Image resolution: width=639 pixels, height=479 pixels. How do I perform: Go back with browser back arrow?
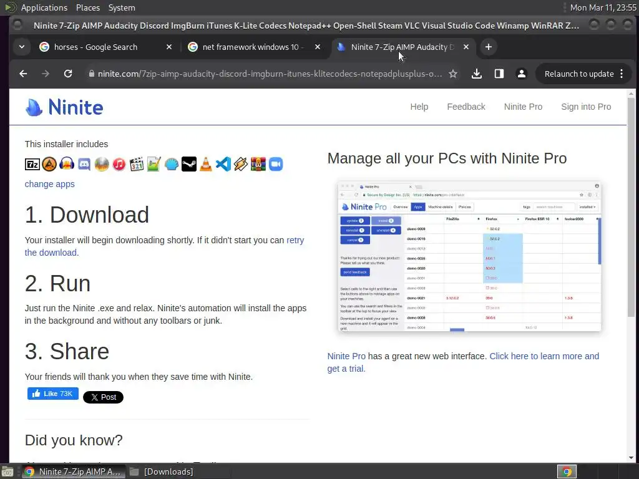(x=23, y=74)
